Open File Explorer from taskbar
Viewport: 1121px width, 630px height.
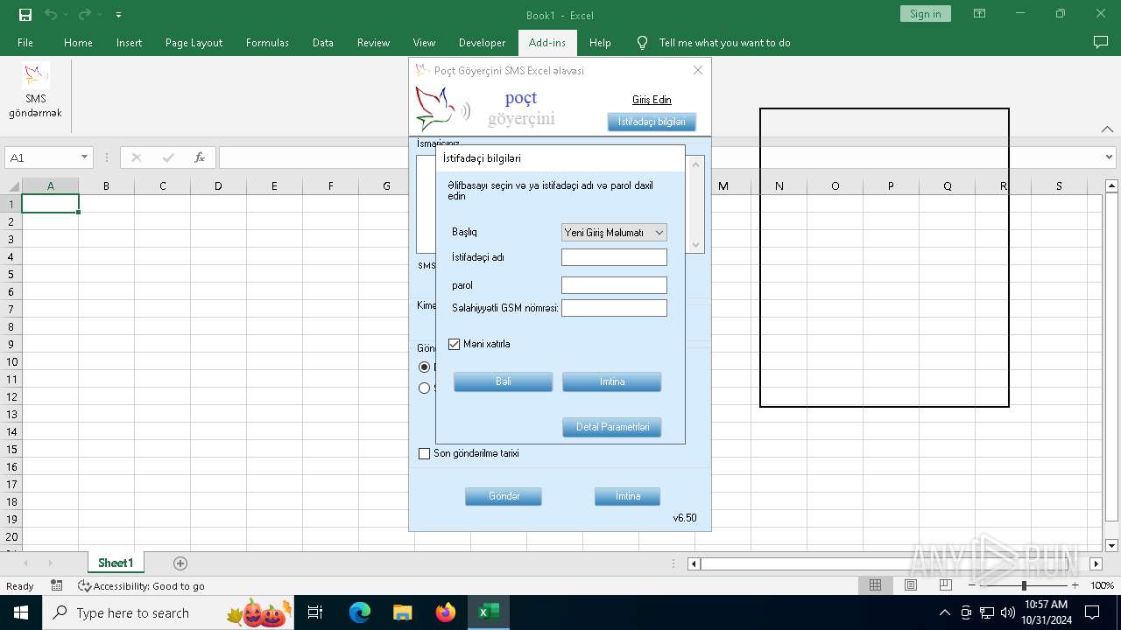(x=402, y=612)
